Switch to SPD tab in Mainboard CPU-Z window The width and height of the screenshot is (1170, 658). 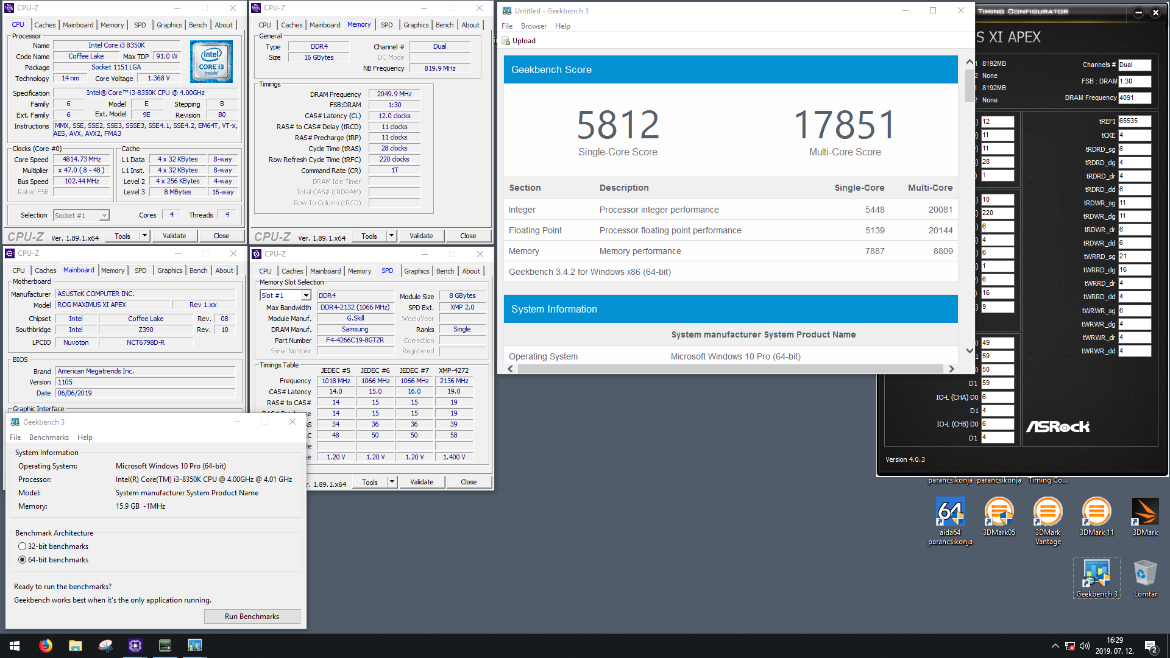click(140, 271)
